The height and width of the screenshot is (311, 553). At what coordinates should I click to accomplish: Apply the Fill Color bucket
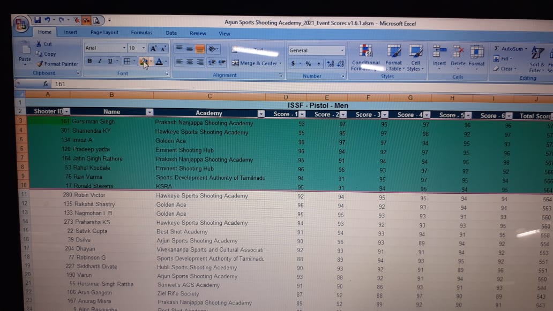click(x=144, y=62)
